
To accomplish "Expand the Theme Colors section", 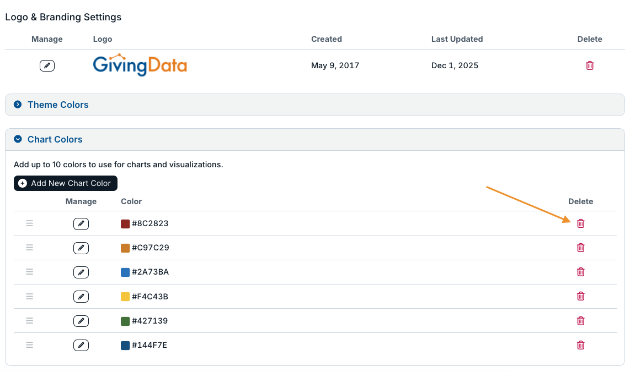I will (x=18, y=105).
